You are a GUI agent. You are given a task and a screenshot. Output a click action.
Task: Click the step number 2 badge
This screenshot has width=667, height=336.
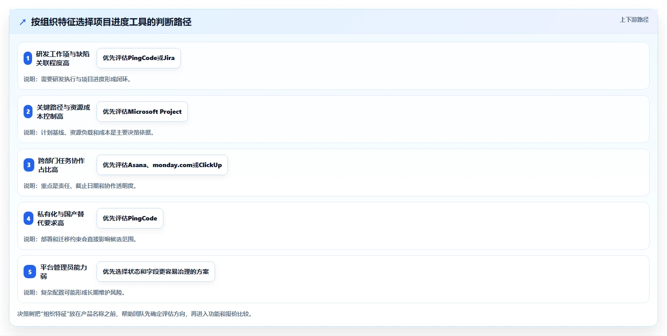coord(28,112)
